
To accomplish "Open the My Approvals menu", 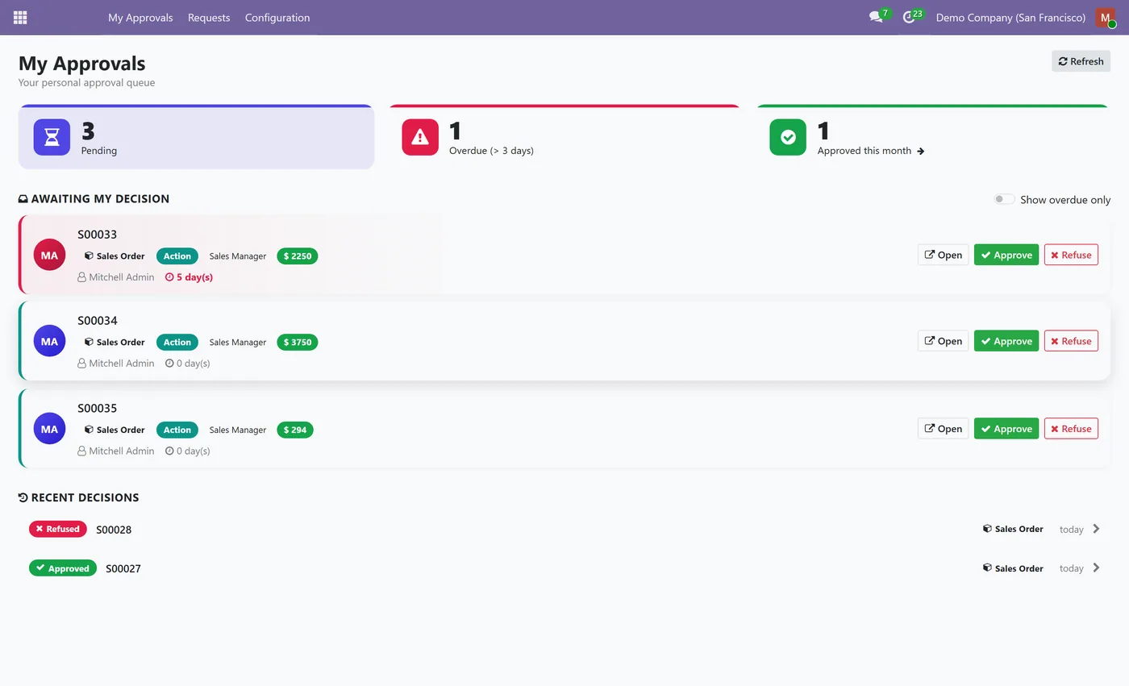I will pyautogui.click(x=140, y=17).
